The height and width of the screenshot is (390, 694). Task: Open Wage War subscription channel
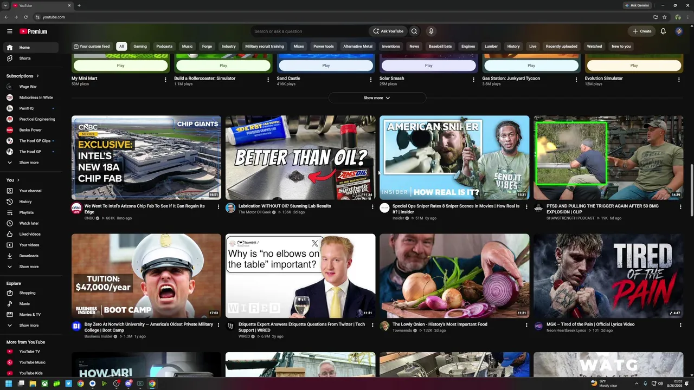[30, 87]
